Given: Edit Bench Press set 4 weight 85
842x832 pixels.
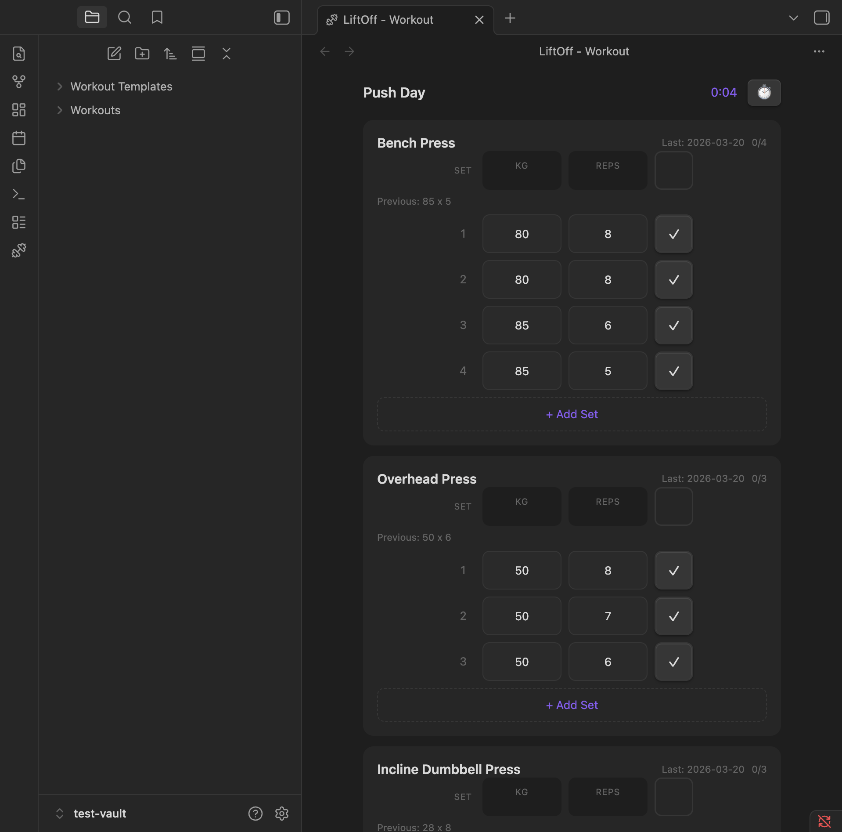Looking at the screenshot, I should pos(522,371).
